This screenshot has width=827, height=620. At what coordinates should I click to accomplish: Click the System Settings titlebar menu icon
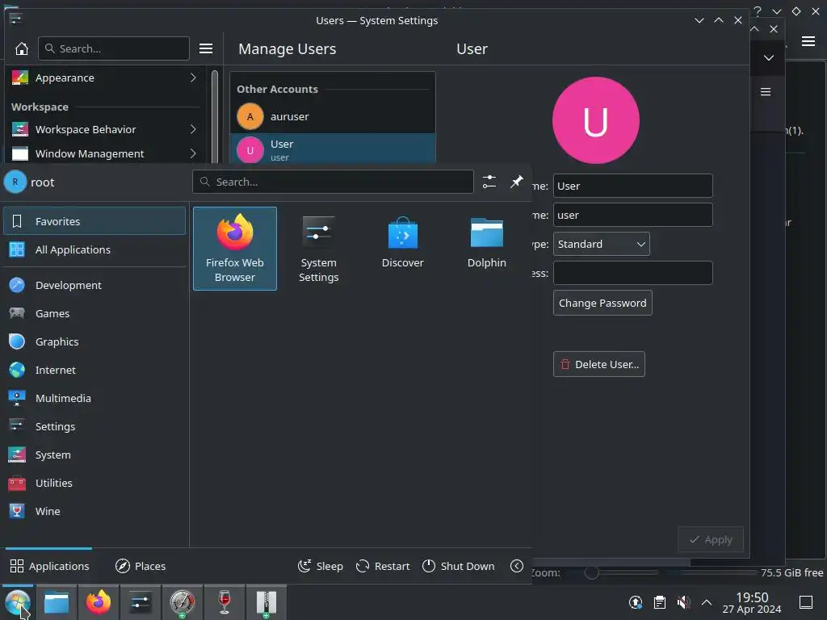(x=15, y=19)
